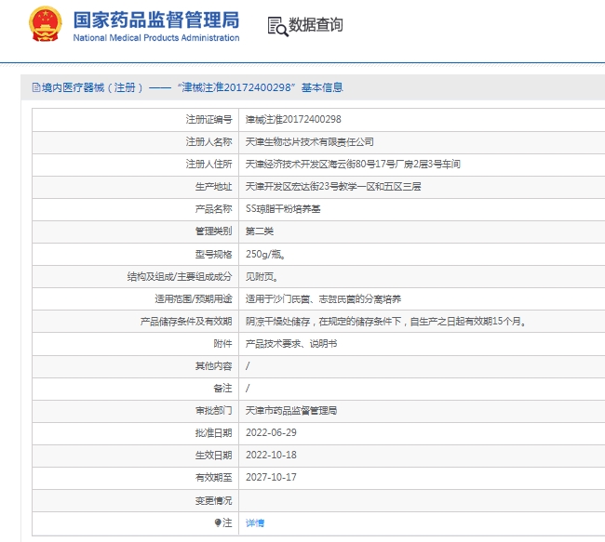Click the 附件 label
605x542 pixels.
pyautogui.click(x=222, y=343)
